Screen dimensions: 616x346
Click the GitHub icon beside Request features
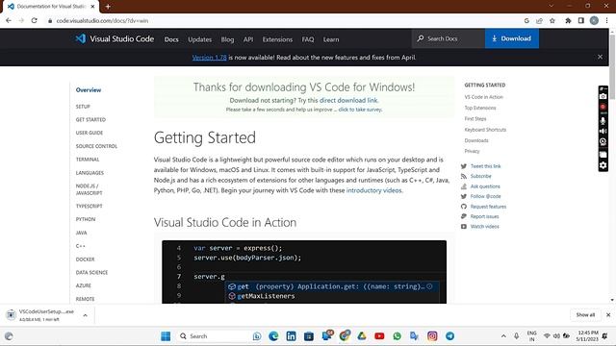click(464, 207)
